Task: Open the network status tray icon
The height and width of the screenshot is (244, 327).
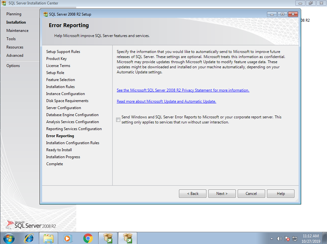Action: pos(295,238)
